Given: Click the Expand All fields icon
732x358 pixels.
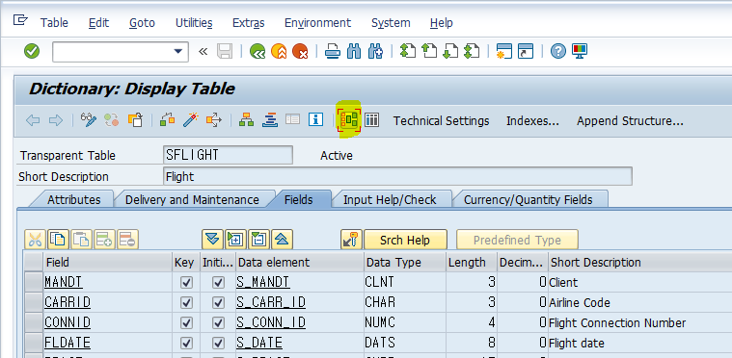Looking at the screenshot, I should tap(235, 240).
